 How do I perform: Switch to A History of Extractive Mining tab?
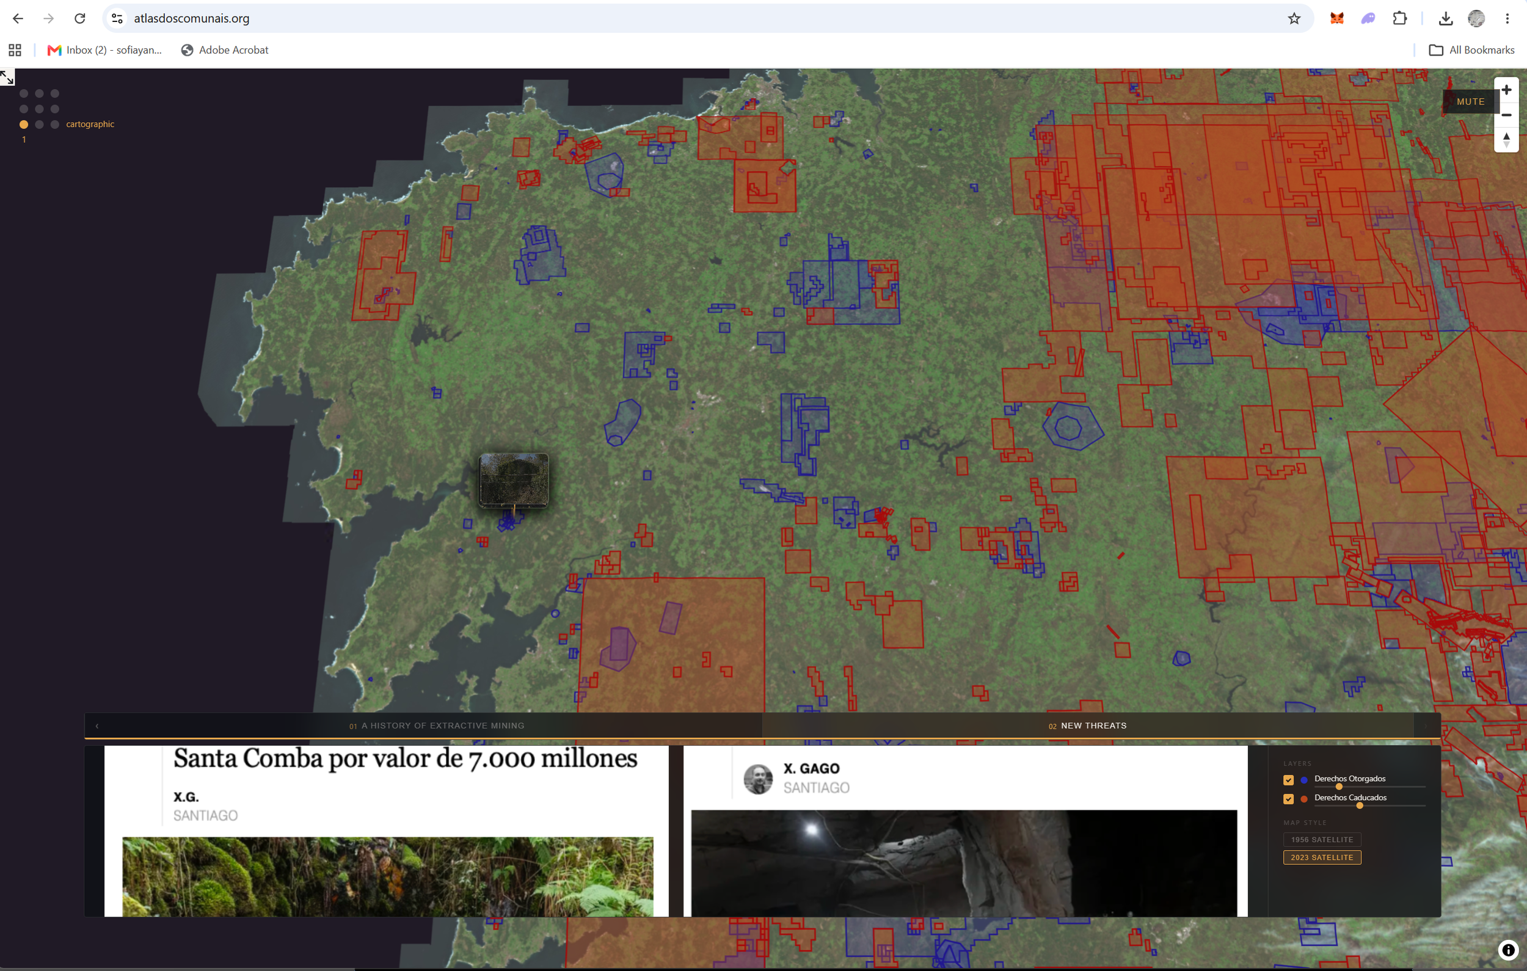click(x=437, y=726)
